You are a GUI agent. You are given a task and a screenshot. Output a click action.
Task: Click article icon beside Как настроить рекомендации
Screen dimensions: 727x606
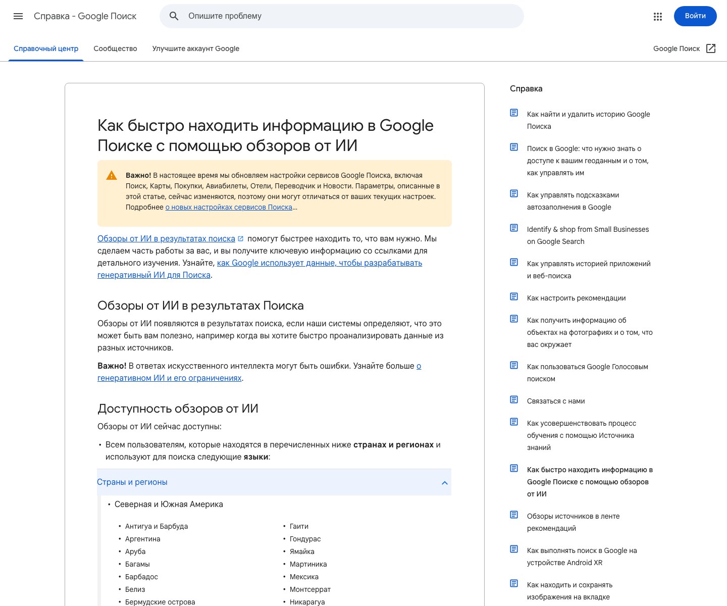pos(514,296)
